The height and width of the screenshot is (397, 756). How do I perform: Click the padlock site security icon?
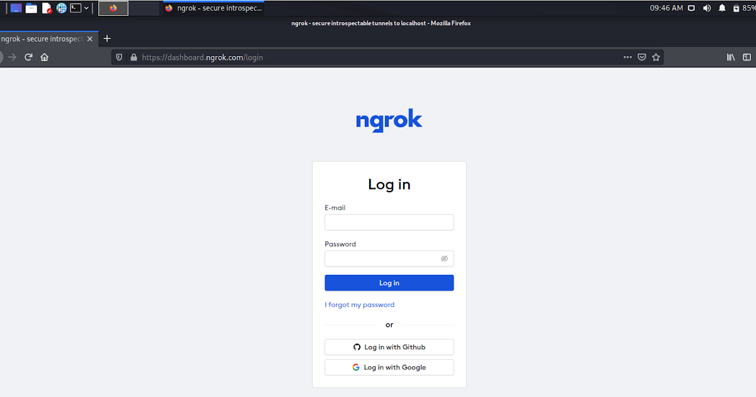point(134,57)
